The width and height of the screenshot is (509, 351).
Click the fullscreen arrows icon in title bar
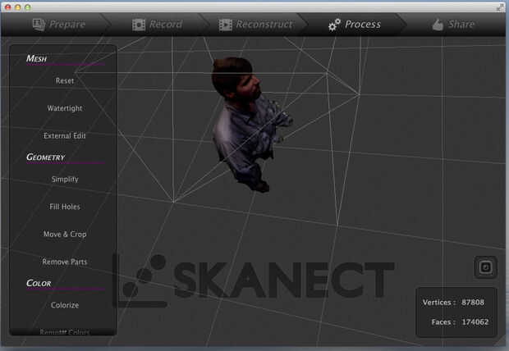[x=500, y=7]
